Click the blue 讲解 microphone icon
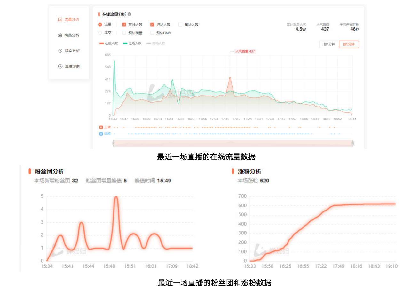The image size is (410, 292). point(101,134)
